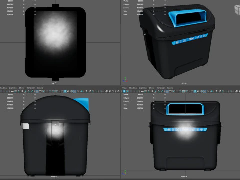Toggle Shadows in front panel toolbar
The image size is (240, 180).
click(82, 91)
